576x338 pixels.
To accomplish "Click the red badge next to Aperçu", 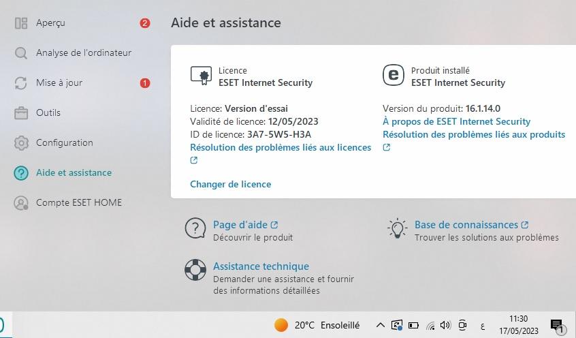I will pos(145,23).
